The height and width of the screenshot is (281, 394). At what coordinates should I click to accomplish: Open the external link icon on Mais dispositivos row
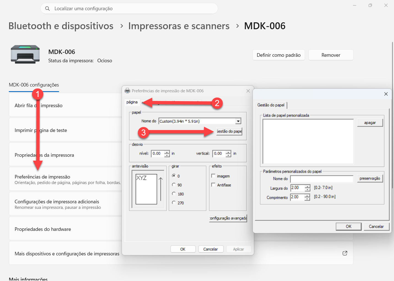point(345,253)
